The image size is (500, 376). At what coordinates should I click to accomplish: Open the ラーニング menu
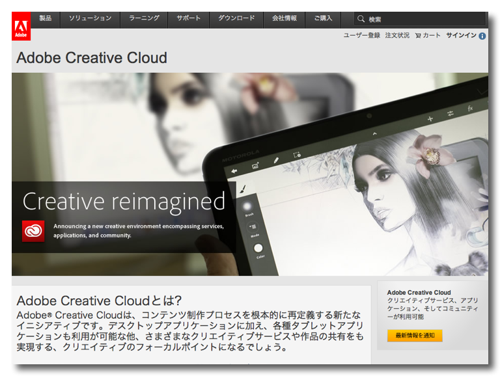pos(144,18)
